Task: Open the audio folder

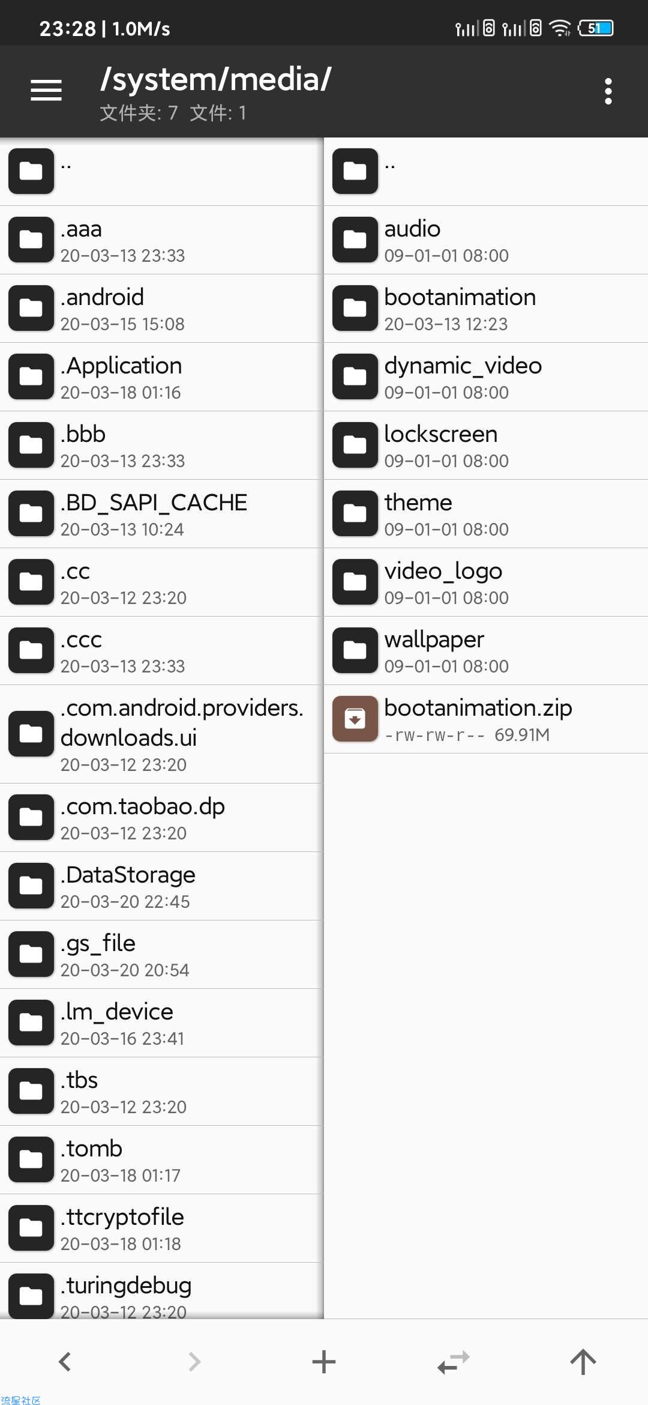Action: 486,240
